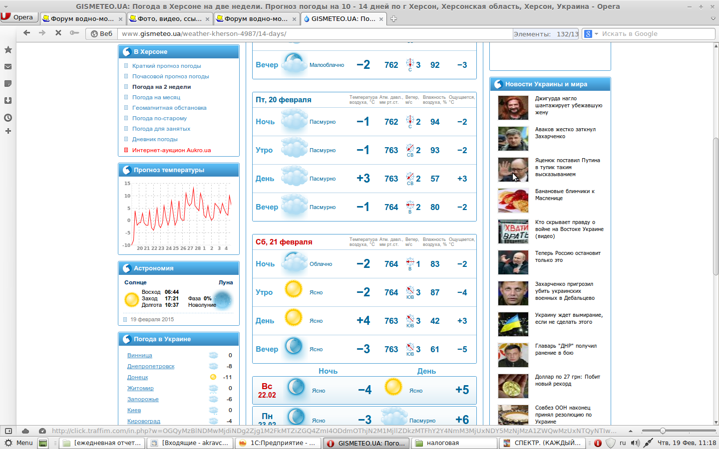Open the Downloads panel in sidebar

[8, 101]
